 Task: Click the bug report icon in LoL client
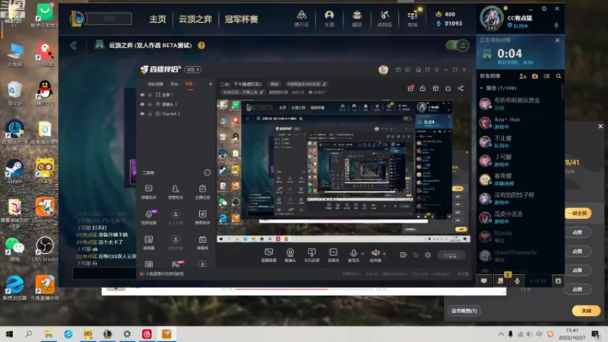click(558, 280)
